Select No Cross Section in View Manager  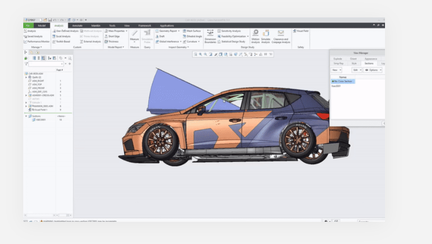[x=343, y=81]
